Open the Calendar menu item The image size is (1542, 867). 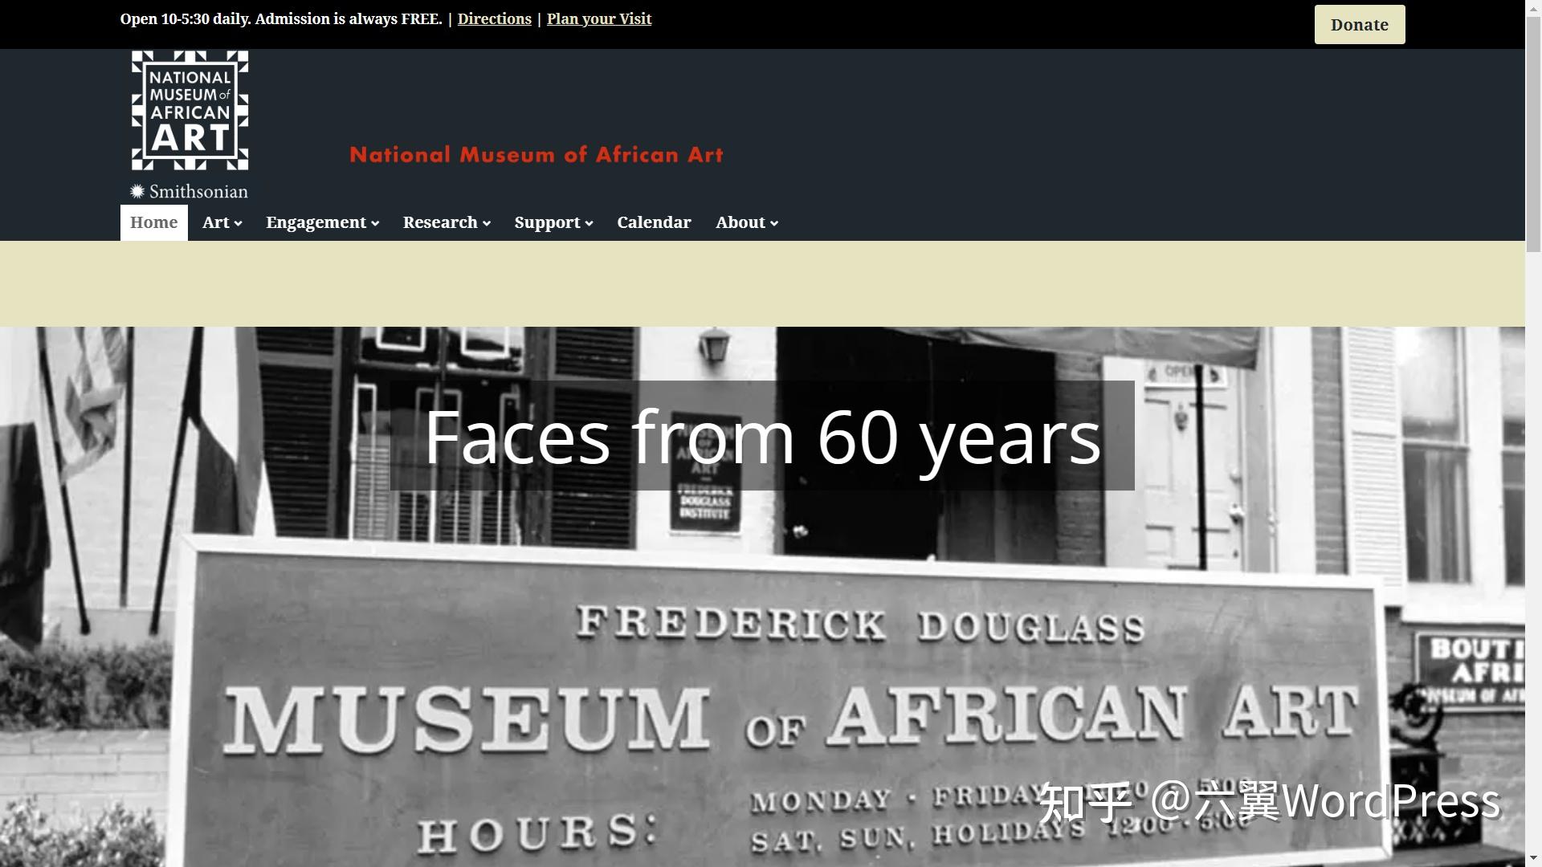tap(654, 222)
